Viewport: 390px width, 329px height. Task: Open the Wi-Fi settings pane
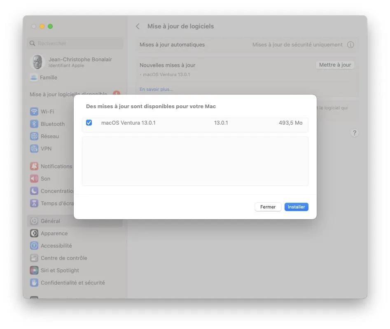[34, 111]
